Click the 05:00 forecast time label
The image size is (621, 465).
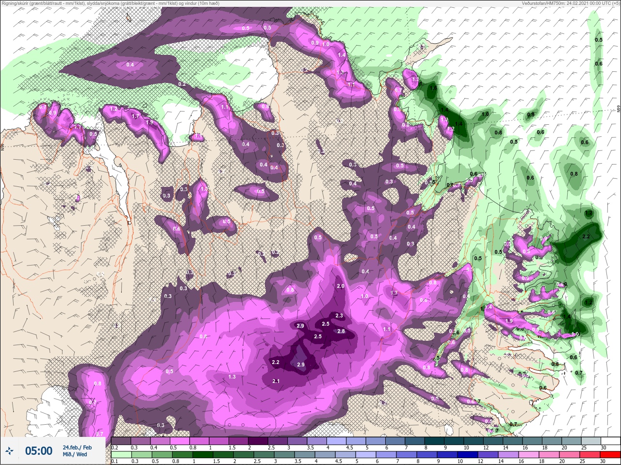point(39,451)
